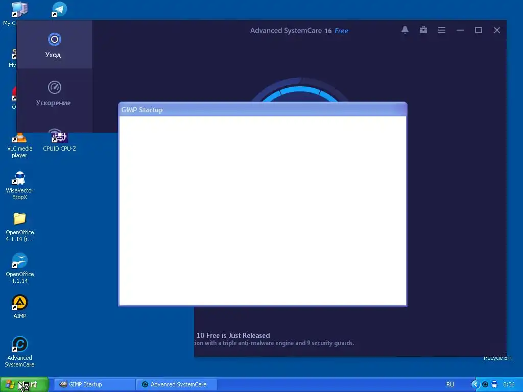Open the hamburger menu in Advanced SystemCare

(x=442, y=30)
